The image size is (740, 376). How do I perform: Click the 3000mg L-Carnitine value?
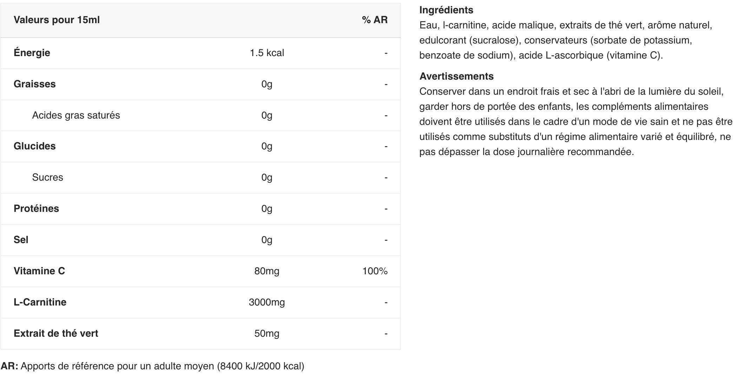(x=267, y=302)
